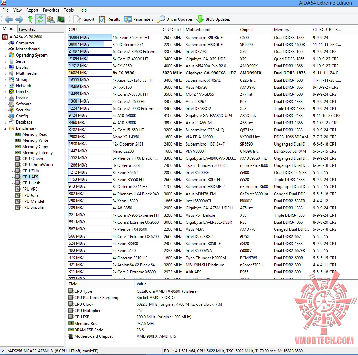The width and height of the screenshot is (358, 355).
Task: Click the Results toolbar button
Action: click(x=110, y=19)
